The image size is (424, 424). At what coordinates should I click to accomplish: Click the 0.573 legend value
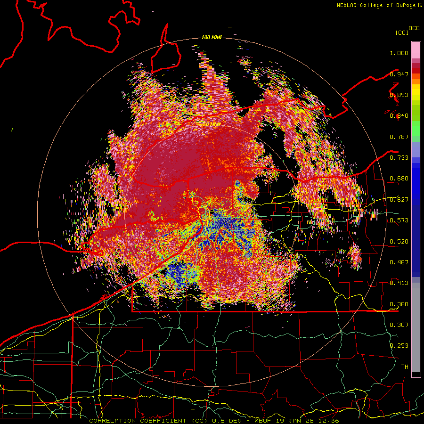[x=399, y=220]
